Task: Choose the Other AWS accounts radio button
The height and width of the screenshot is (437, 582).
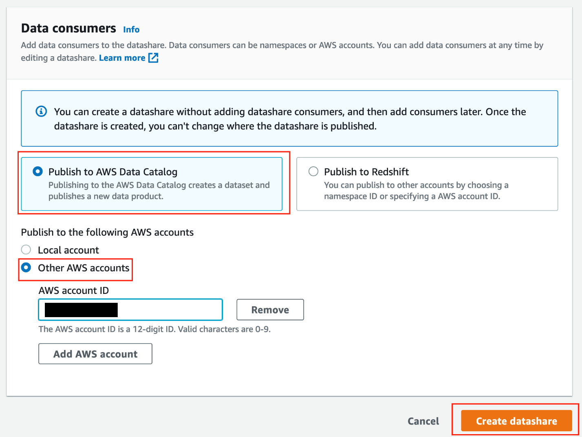Action: [x=26, y=267]
